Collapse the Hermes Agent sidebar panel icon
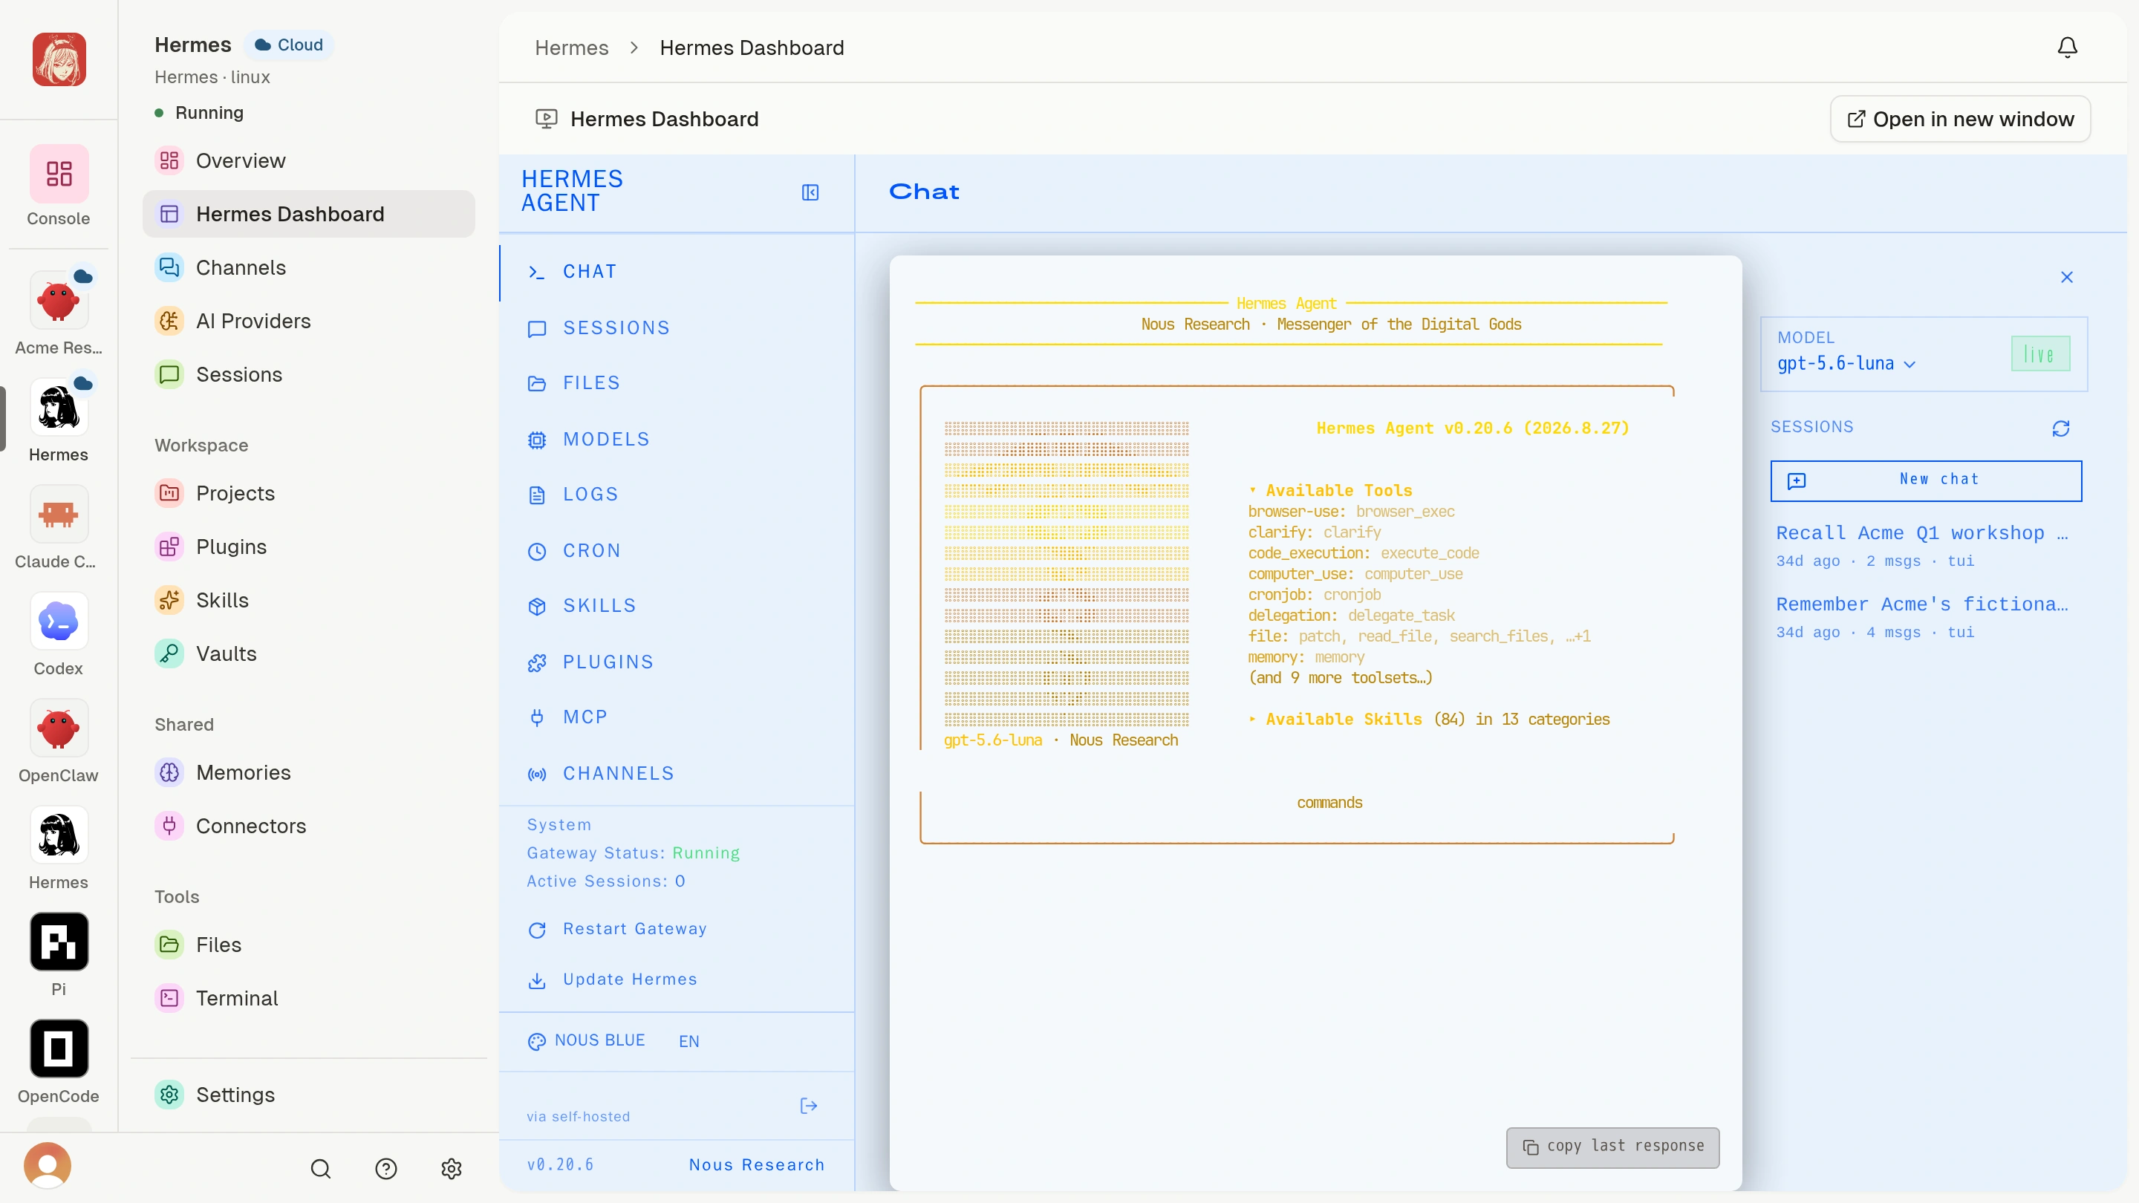Image resolution: width=2139 pixels, height=1203 pixels. coord(810,192)
